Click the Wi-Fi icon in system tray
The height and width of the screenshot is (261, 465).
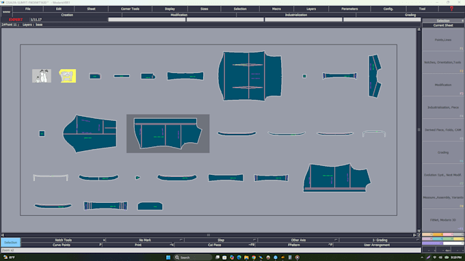click(434, 258)
